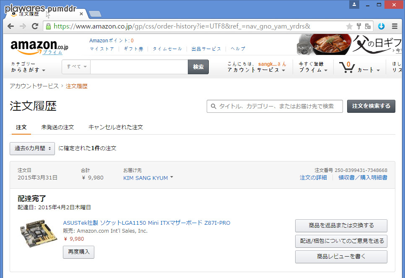Click 配送/梱包についてのご意見を送る button
405x278 pixels.
tap(341, 242)
